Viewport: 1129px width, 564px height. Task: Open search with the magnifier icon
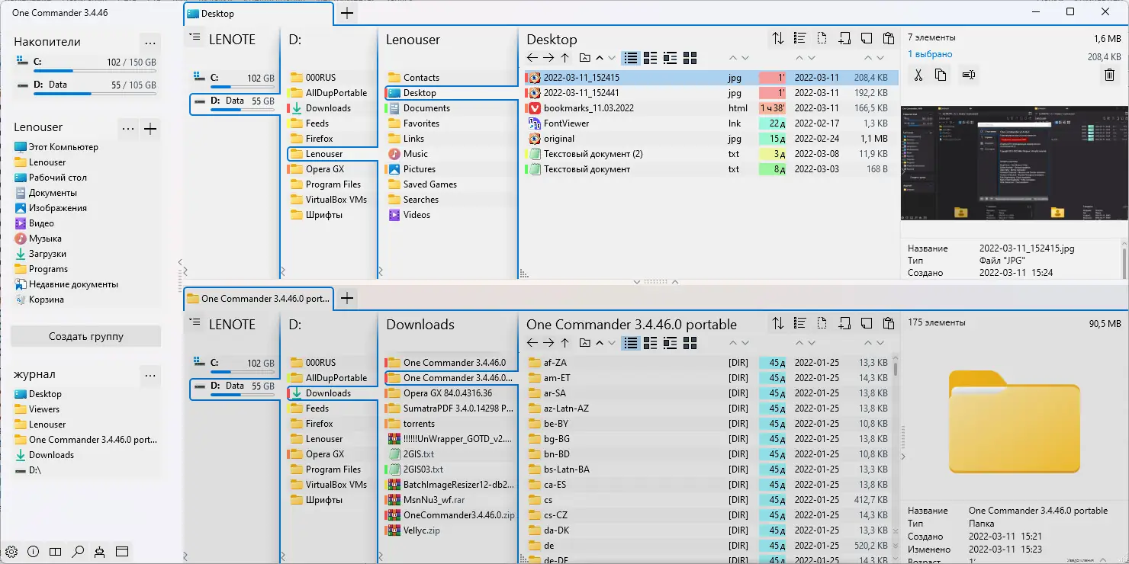(x=77, y=551)
